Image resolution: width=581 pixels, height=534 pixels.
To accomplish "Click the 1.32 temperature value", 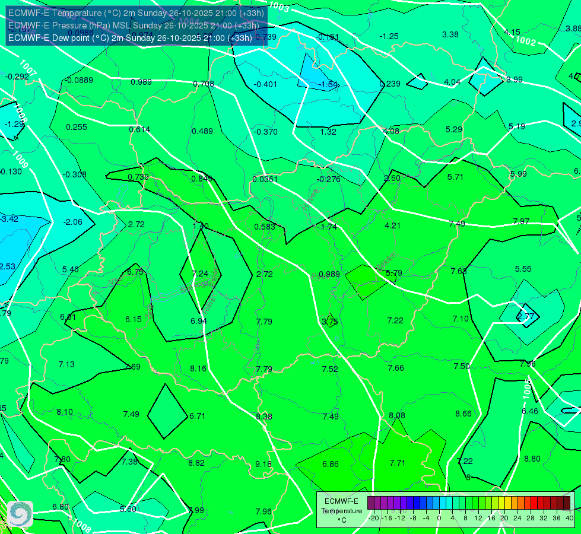I will point(328,132).
